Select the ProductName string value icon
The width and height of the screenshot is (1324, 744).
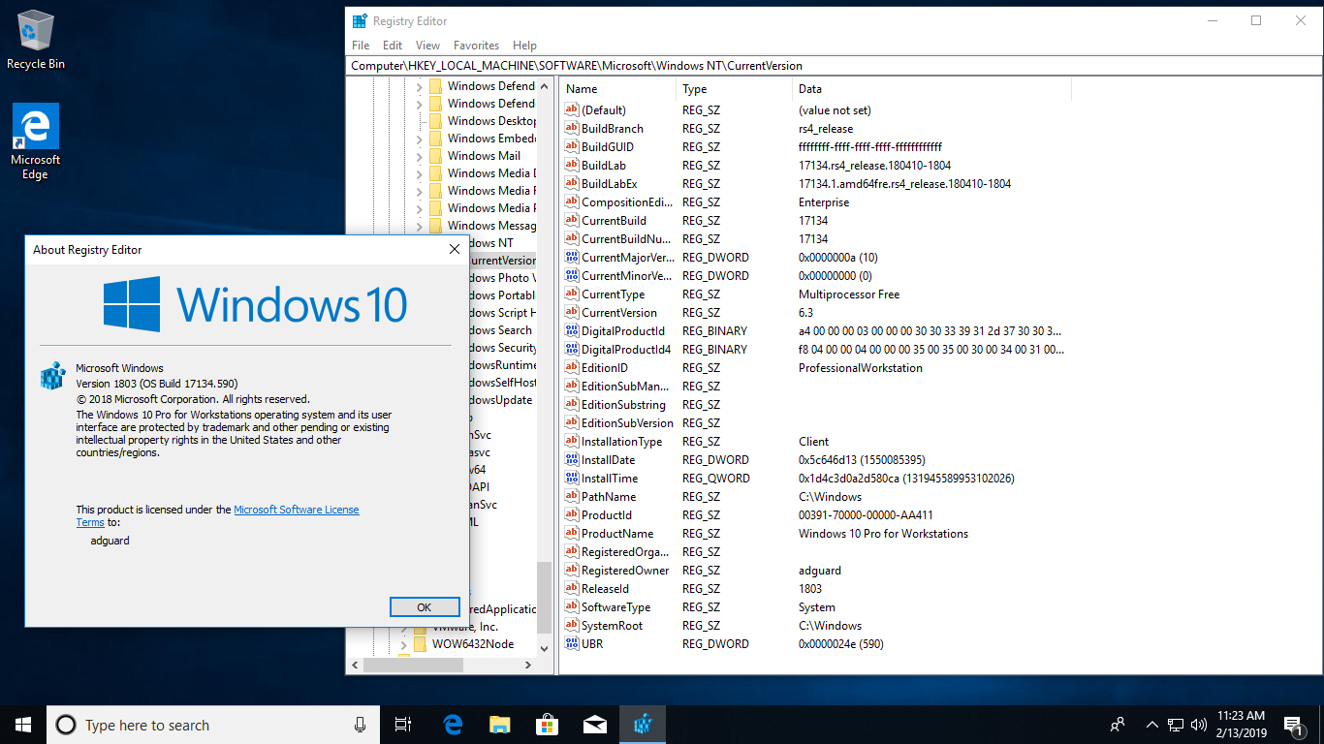coord(571,534)
